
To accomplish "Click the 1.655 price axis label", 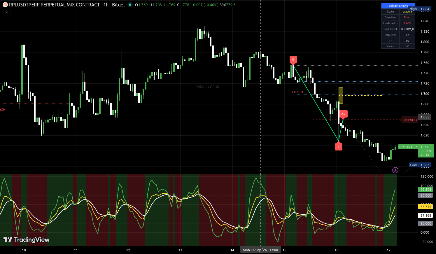I will point(425,117).
